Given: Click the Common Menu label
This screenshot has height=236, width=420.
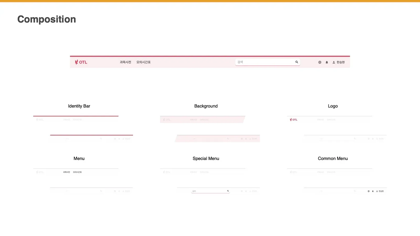Looking at the screenshot, I should 333,158.
